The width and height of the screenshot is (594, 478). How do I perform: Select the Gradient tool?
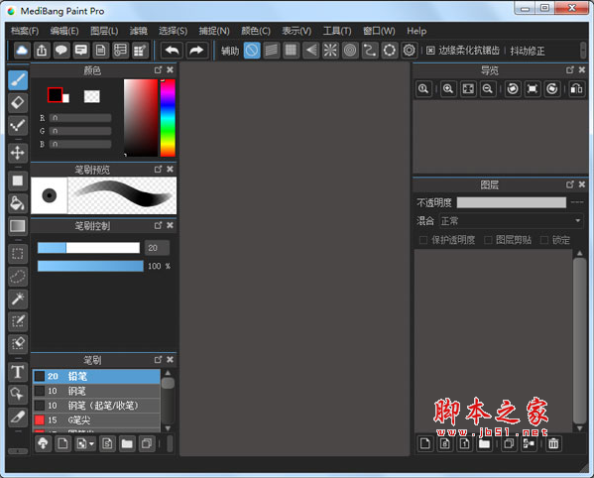18,226
